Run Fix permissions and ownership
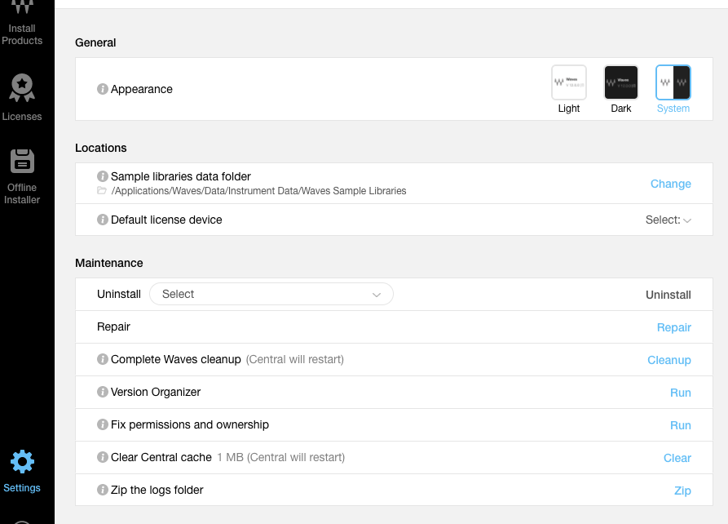728x524 pixels. 680,425
